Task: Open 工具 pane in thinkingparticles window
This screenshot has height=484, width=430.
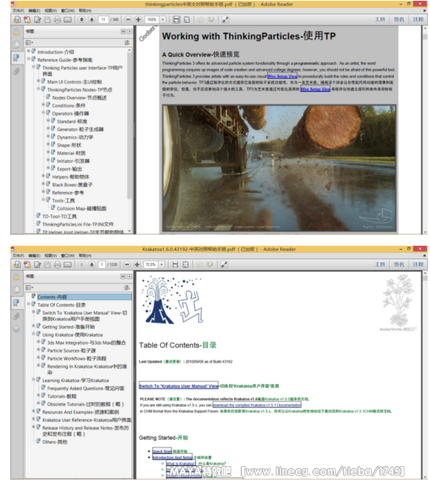Action: 379,19
